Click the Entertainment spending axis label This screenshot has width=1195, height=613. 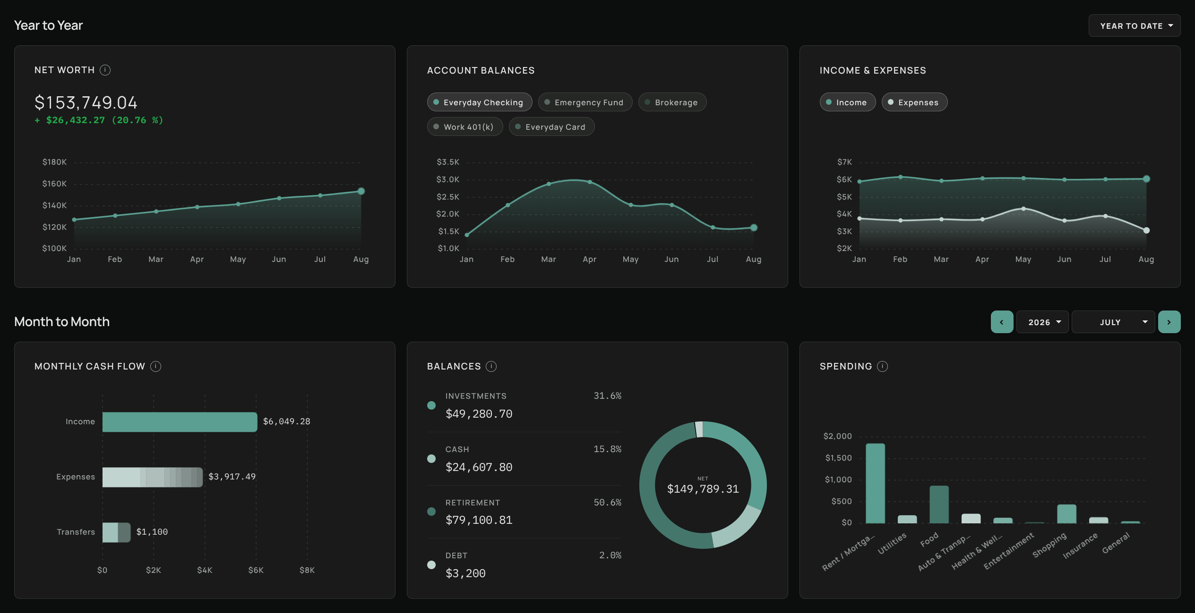click(1008, 551)
